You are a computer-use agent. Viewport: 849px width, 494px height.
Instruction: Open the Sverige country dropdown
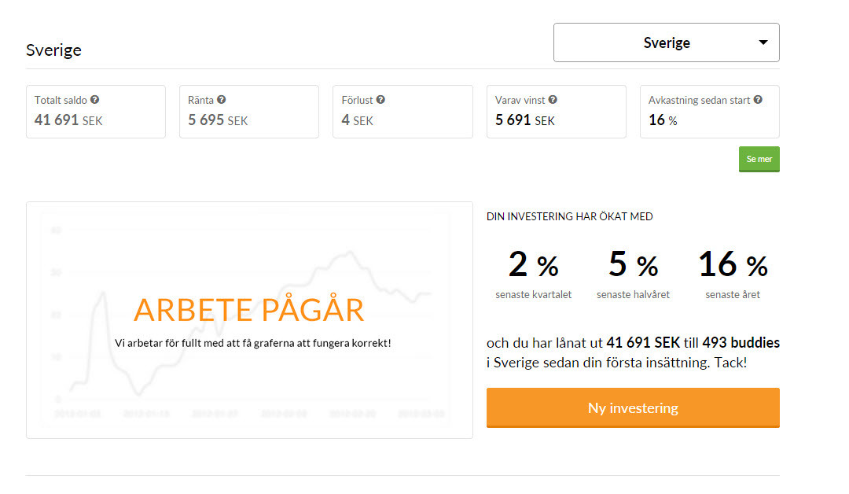pyautogui.click(x=667, y=42)
